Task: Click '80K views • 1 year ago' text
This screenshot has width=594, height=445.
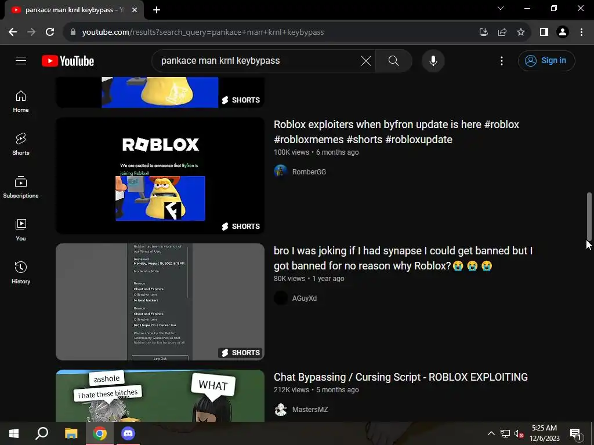Action: [309, 279]
